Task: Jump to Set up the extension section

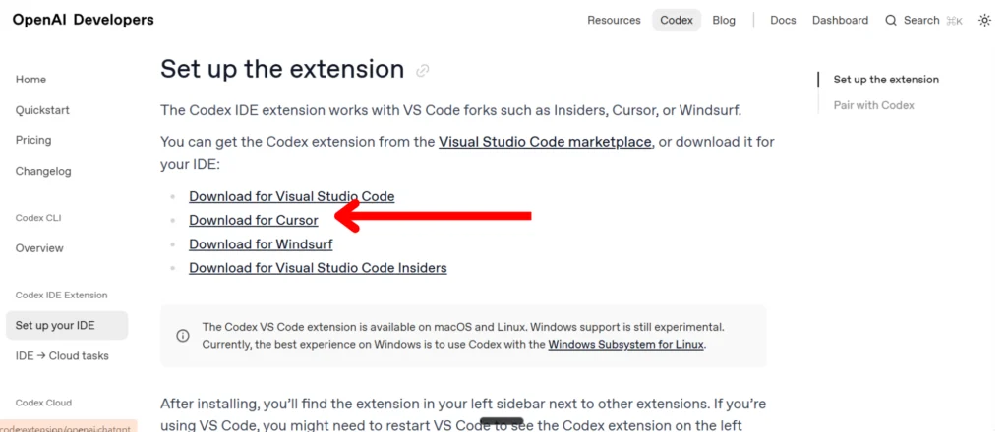Action: pos(886,80)
